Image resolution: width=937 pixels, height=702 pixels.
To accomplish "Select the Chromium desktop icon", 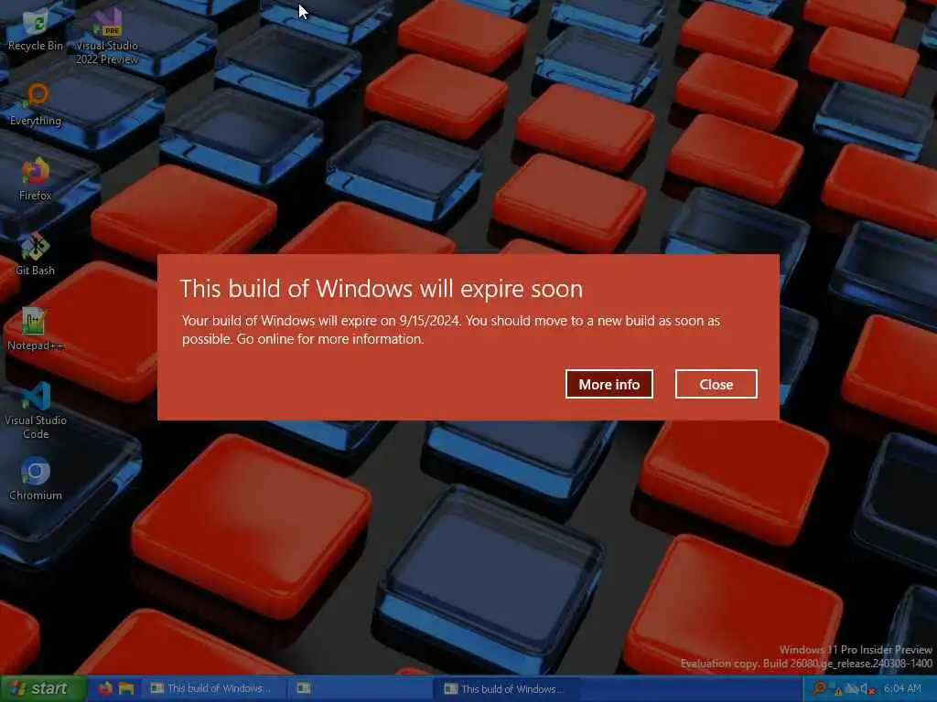I will click(x=36, y=479).
